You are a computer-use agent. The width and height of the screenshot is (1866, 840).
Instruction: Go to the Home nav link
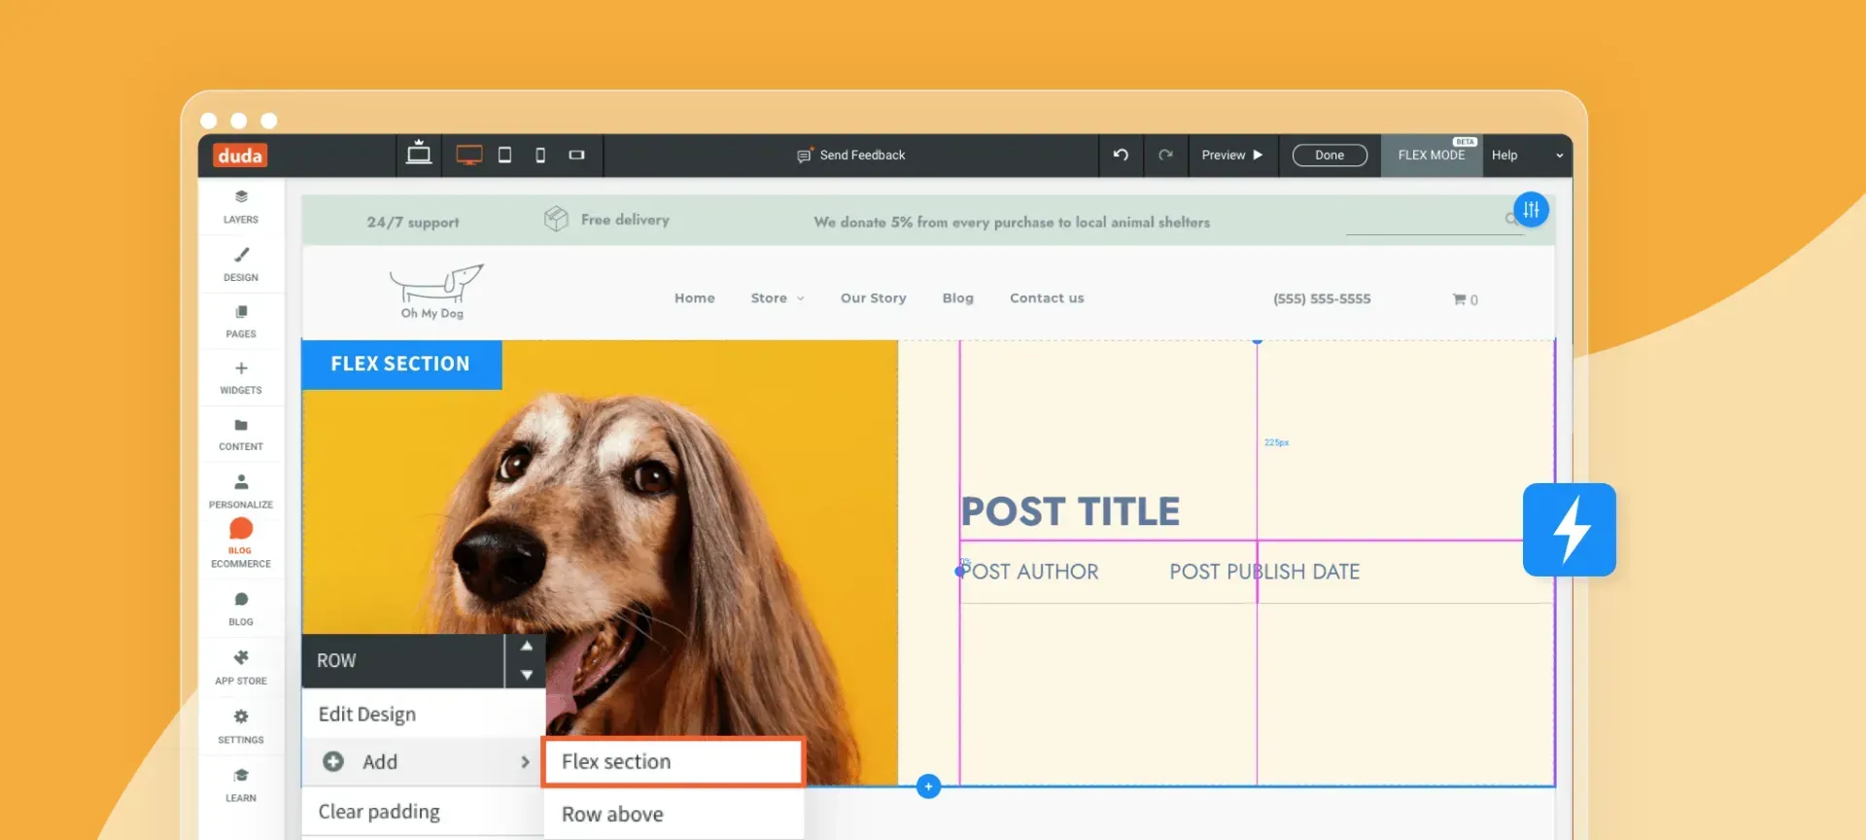(x=695, y=298)
